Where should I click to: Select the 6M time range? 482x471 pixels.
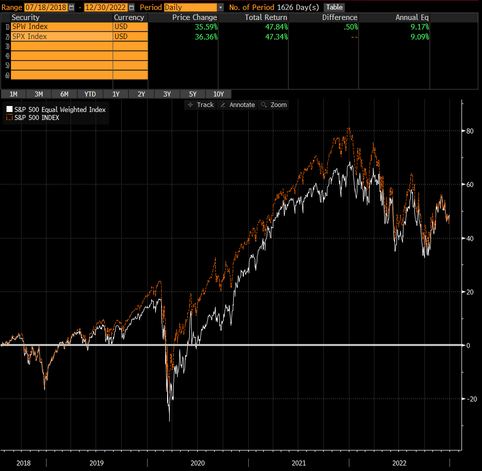(x=64, y=94)
